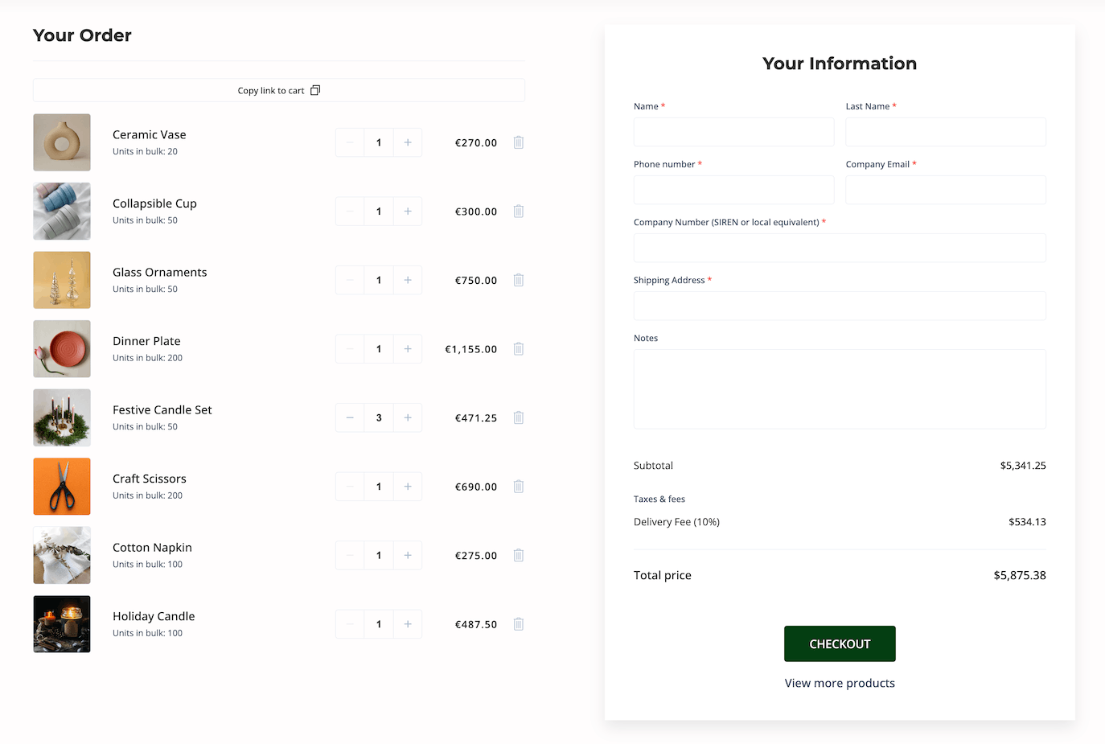Screen dimensions: 1105x744
Task: Focus the Notes text area
Action: click(x=840, y=388)
